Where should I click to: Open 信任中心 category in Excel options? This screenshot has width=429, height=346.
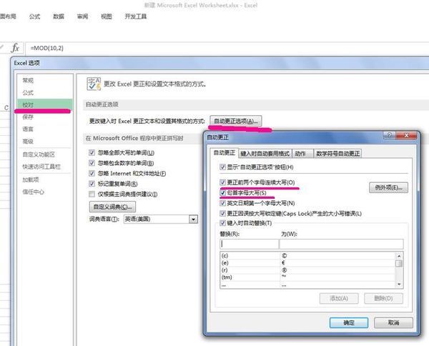point(33,192)
